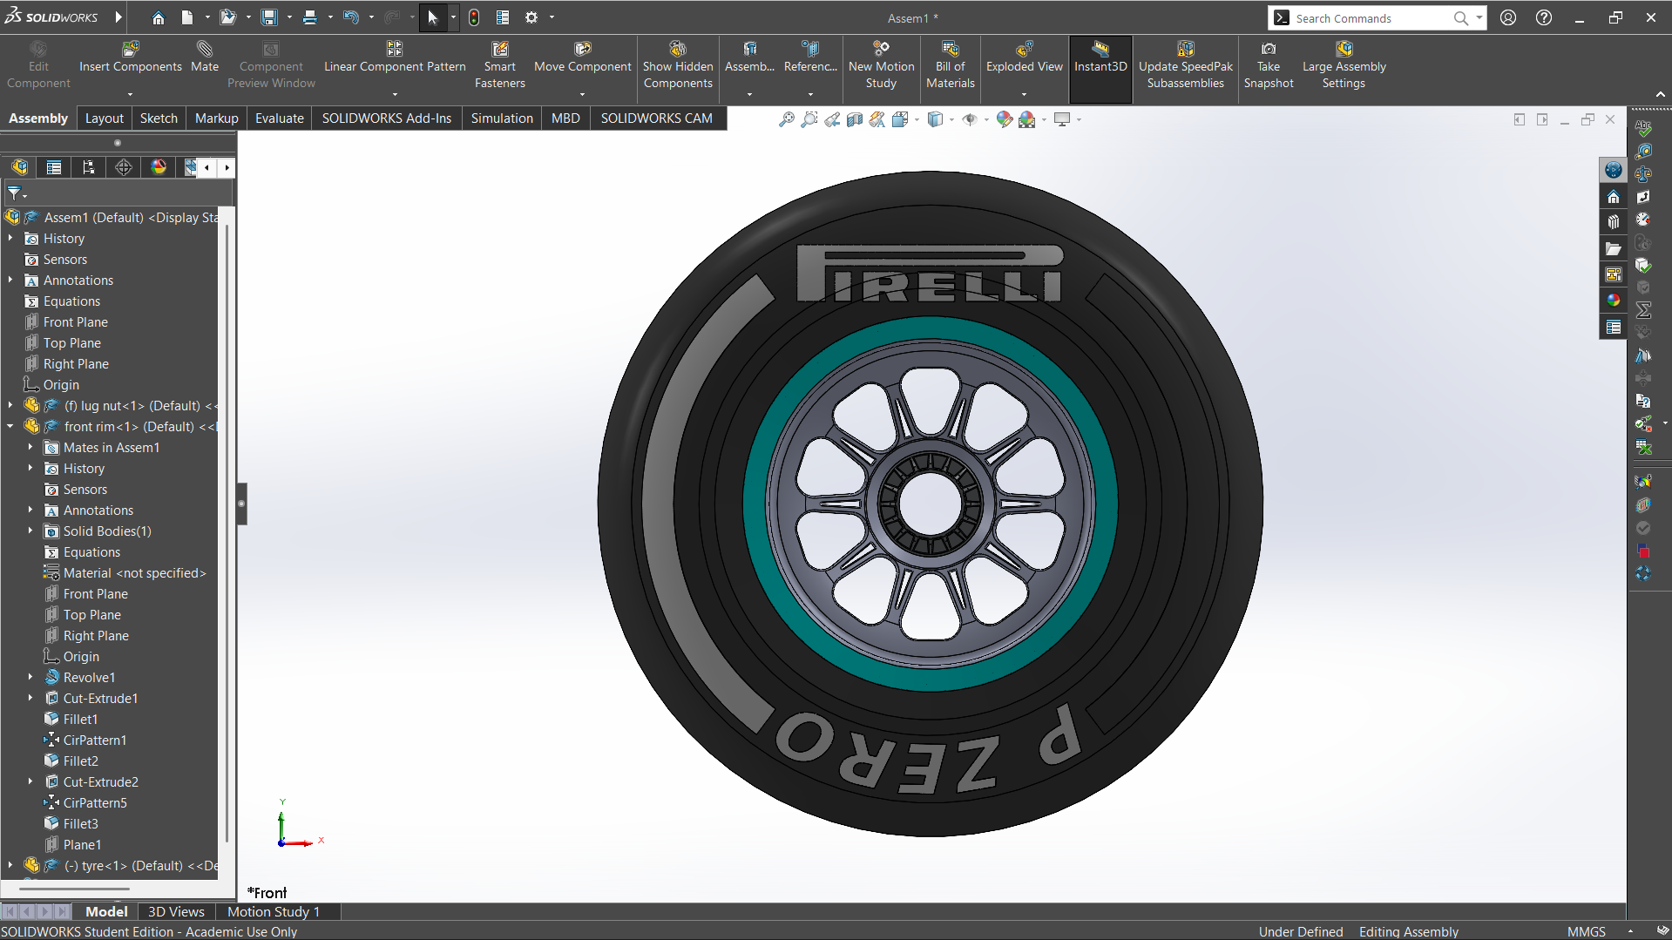Expand SOLIDWORKS main menu arrow
1672x940 pixels.
tap(118, 17)
